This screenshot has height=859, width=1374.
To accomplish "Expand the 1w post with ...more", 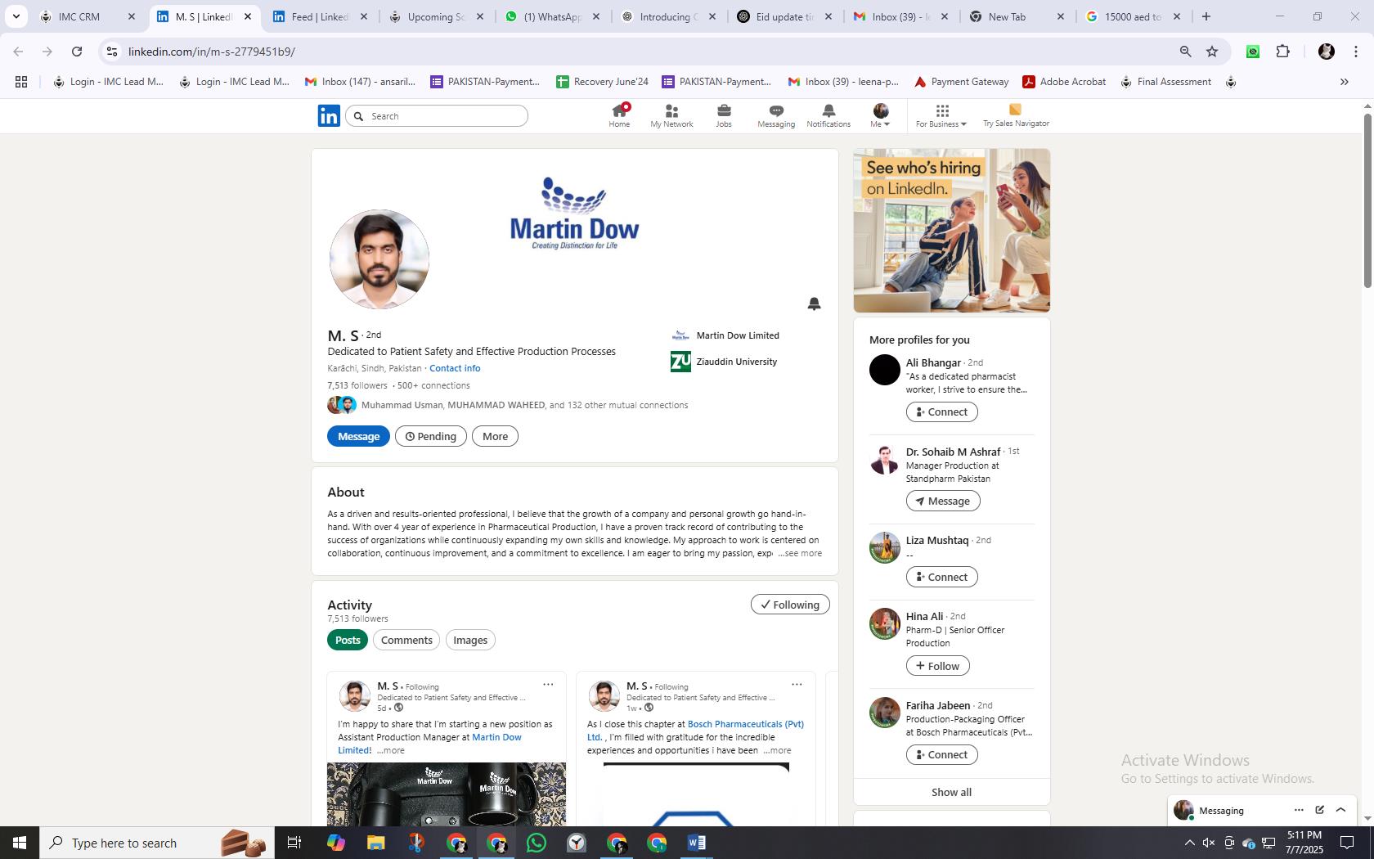I will point(777,750).
